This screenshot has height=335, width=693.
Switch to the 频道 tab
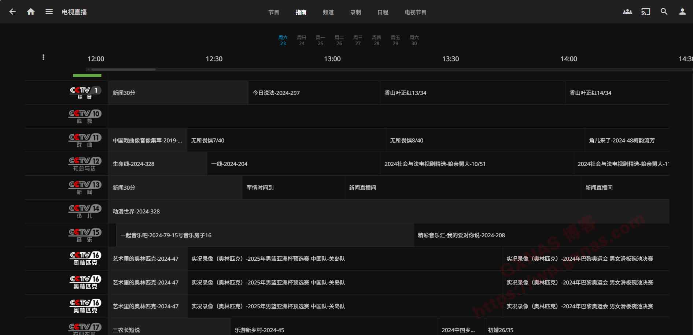pos(328,12)
